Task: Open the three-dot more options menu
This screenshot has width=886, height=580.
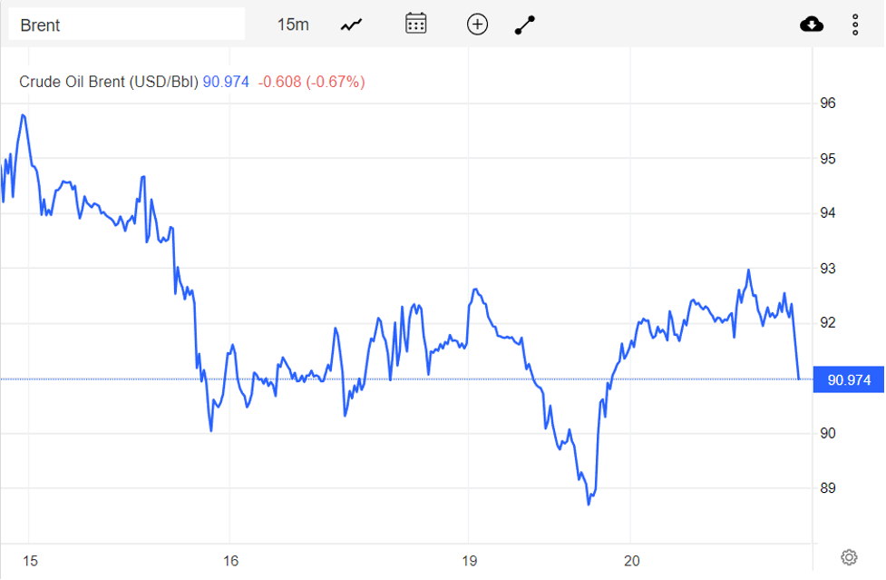Action: click(x=855, y=25)
